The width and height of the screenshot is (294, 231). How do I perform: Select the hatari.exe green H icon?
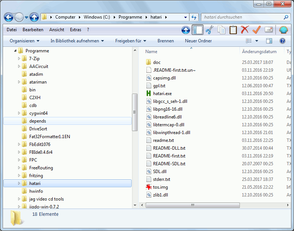point(149,94)
